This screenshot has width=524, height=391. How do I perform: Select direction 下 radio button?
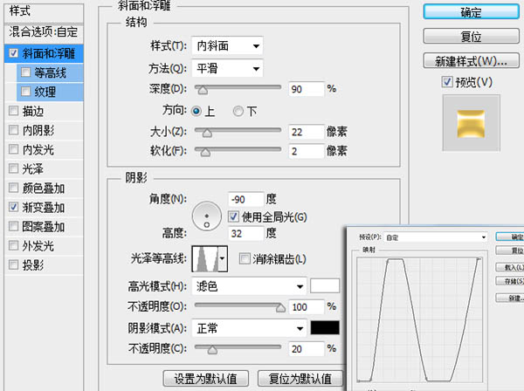click(238, 111)
